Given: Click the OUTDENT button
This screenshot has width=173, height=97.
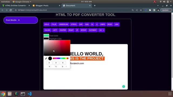Looking at the screenshot, I should coord(93,30).
